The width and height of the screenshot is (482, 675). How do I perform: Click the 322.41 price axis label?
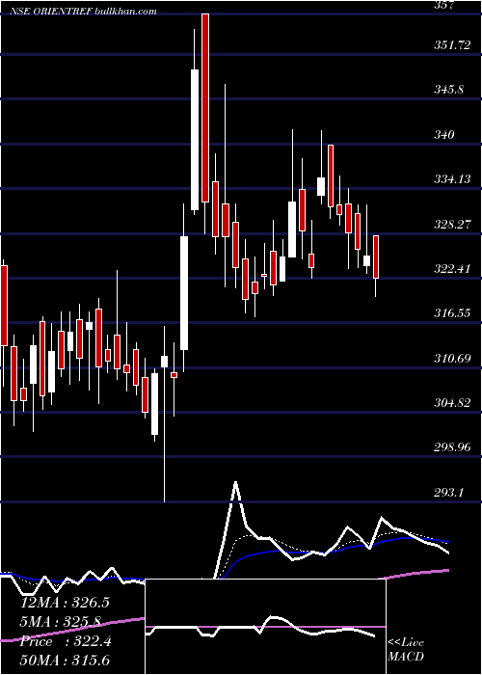(452, 269)
